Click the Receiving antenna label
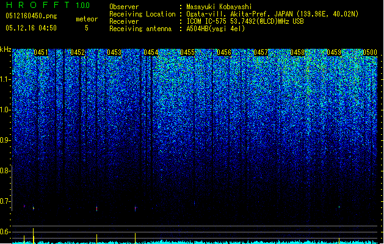This screenshot has height=244, width=384. click(x=140, y=29)
